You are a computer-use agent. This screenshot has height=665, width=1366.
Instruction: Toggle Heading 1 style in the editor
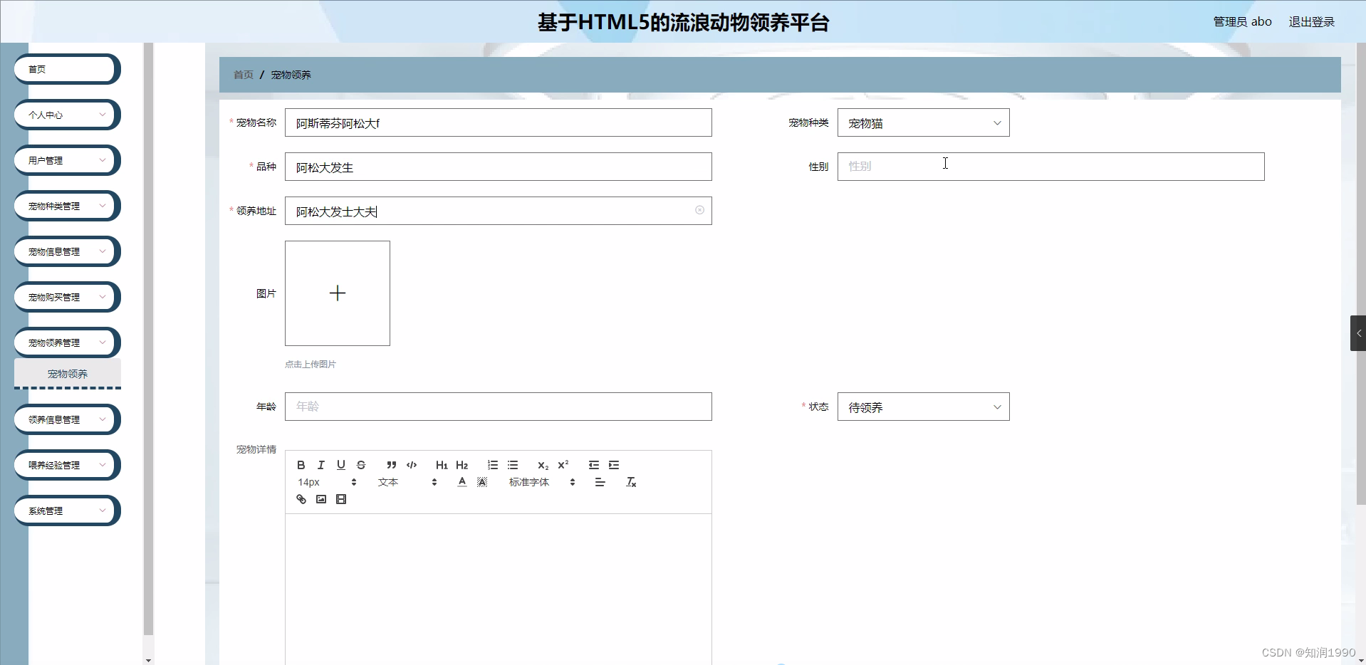tap(441, 465)
